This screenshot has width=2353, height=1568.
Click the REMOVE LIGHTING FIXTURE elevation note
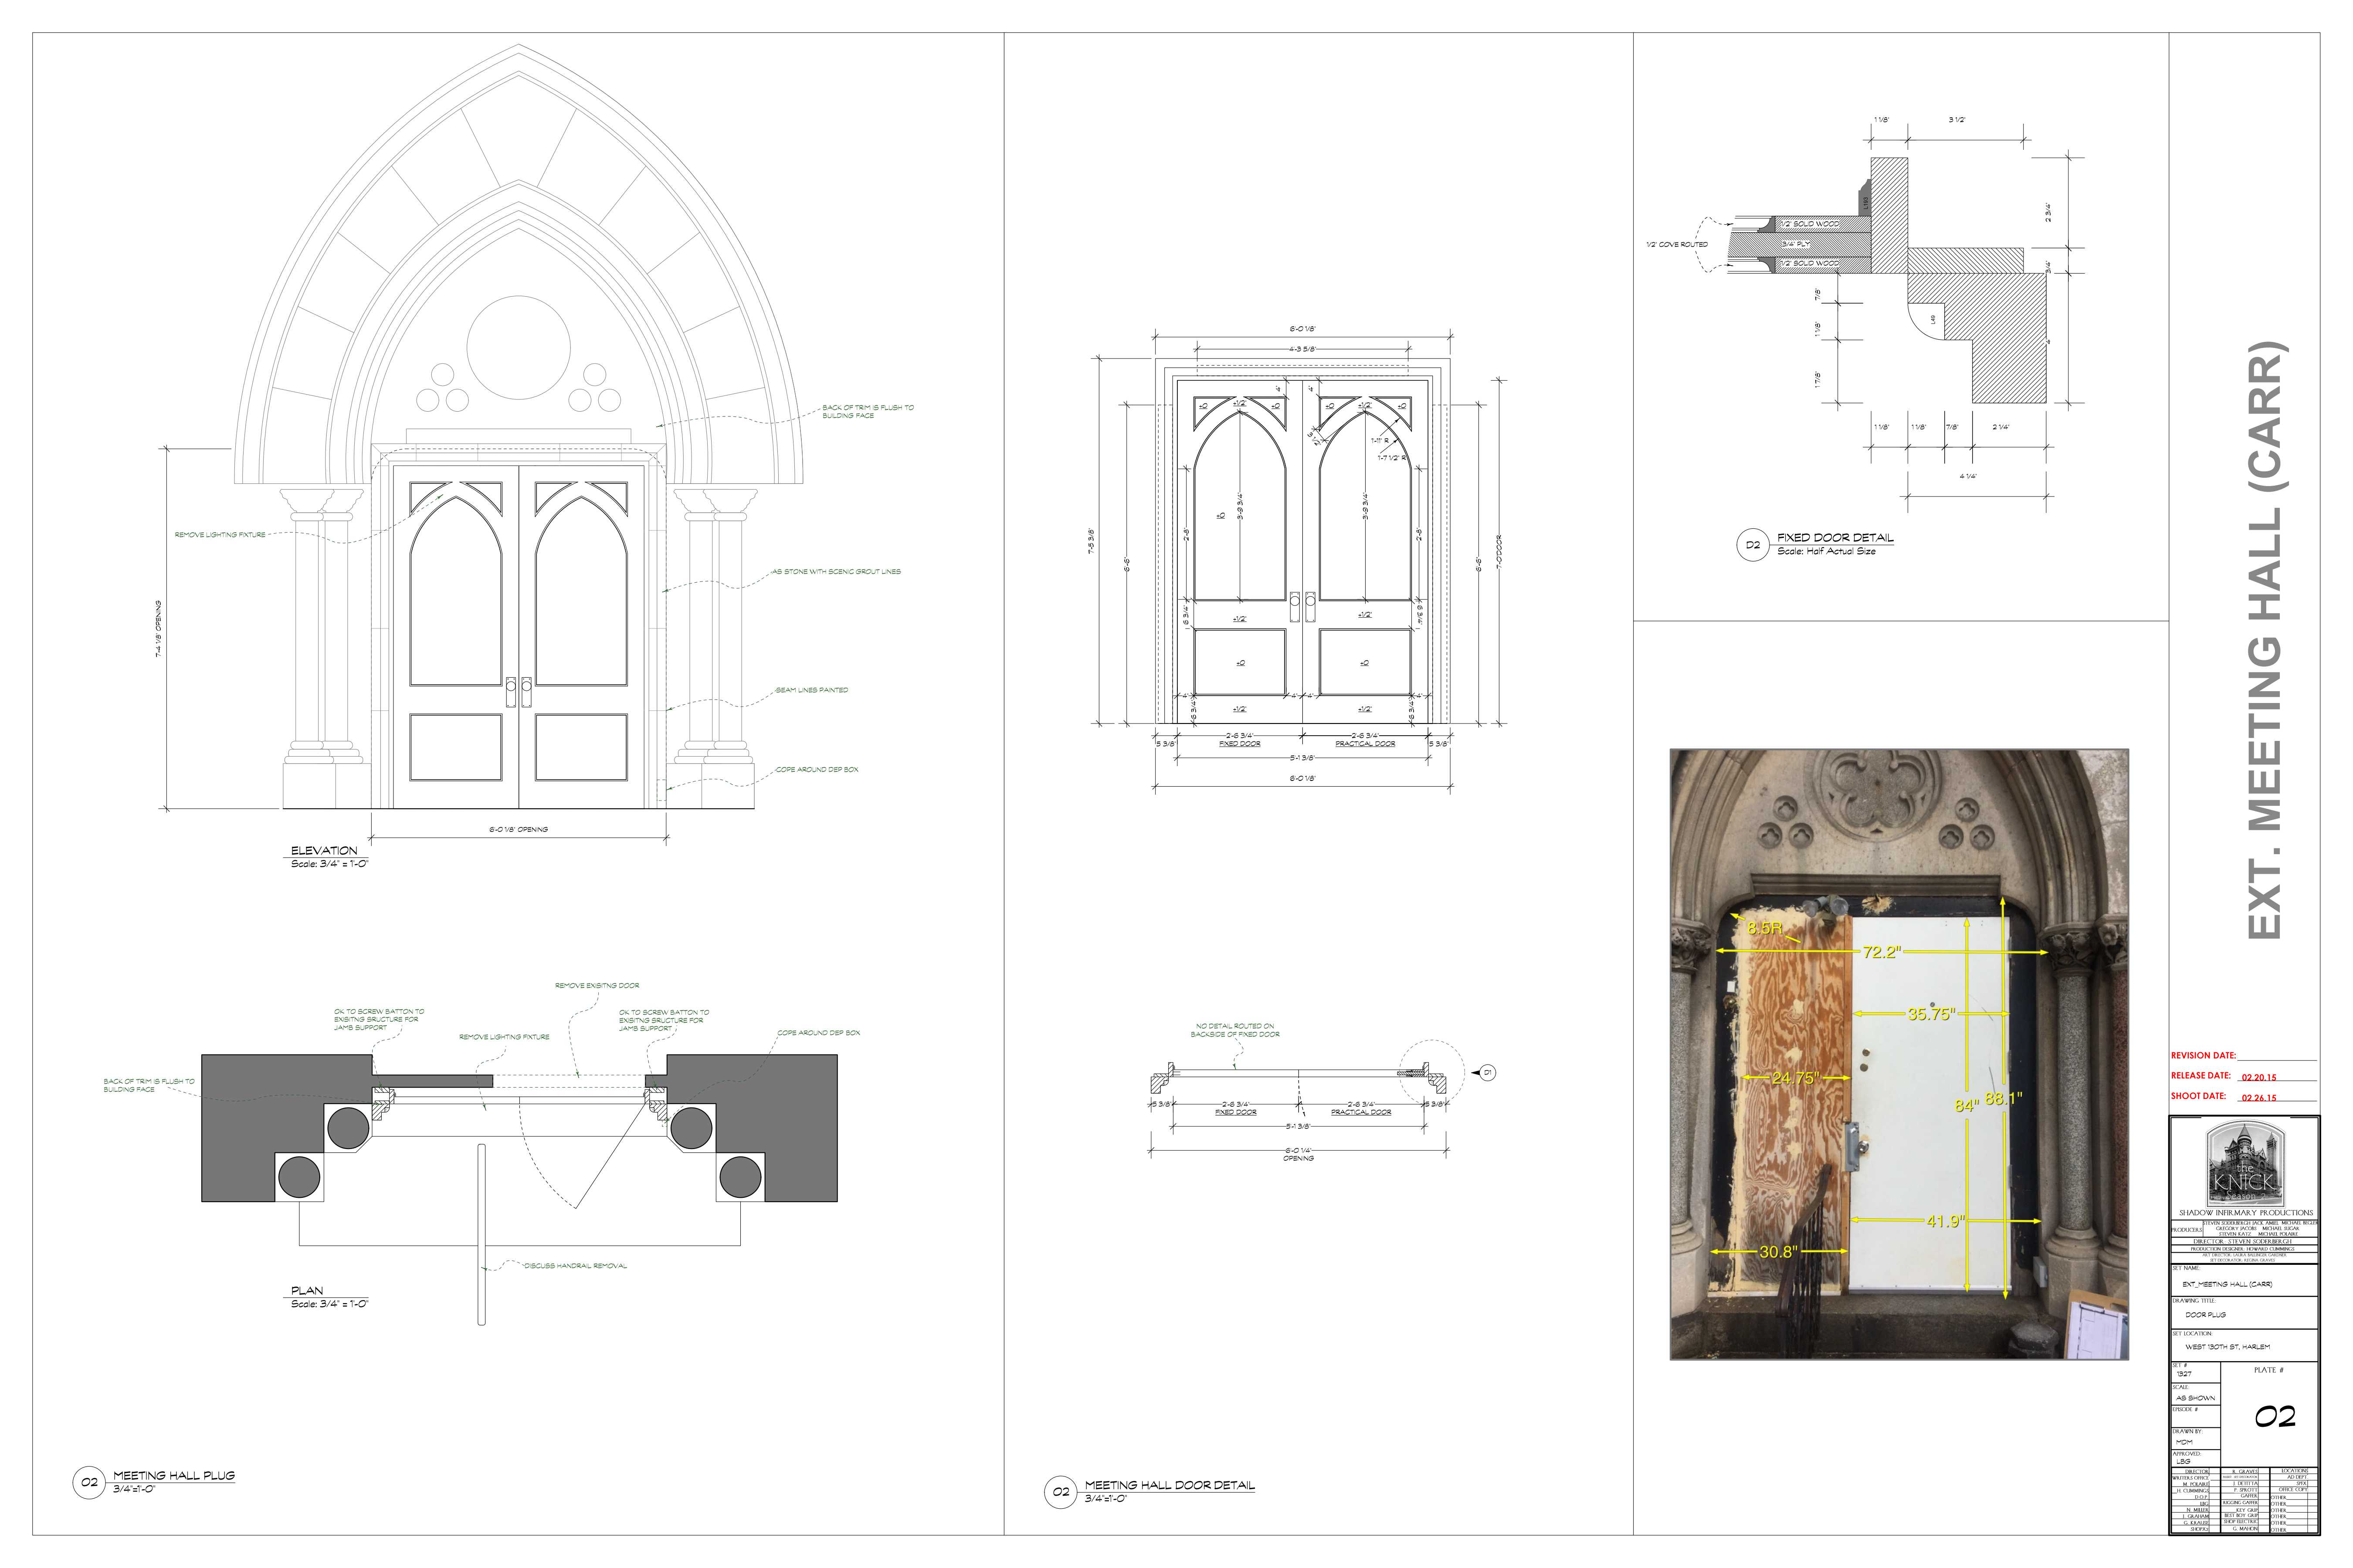coord(220,535)
